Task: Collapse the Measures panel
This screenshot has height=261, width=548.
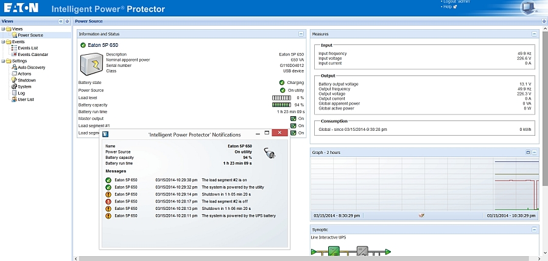Action: [534, 34]
